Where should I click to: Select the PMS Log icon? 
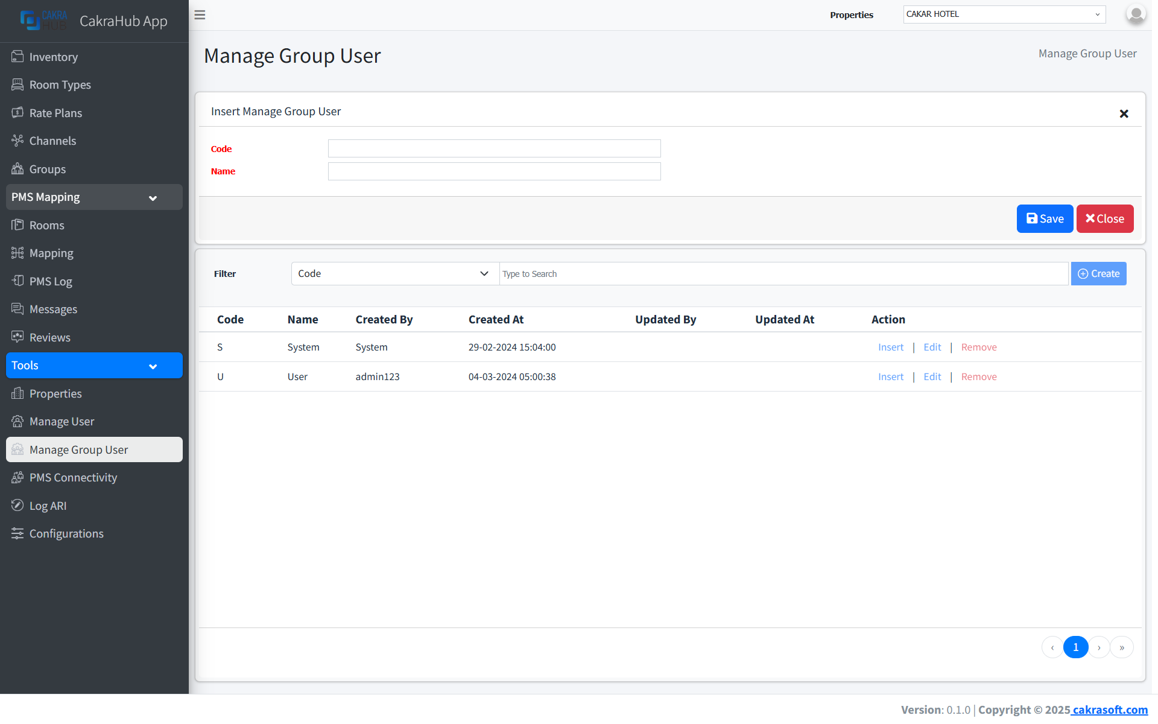(x=17, y=281)
